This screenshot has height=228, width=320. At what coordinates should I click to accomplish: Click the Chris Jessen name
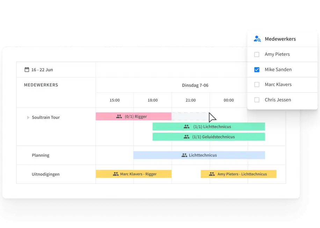pos(278,100)
